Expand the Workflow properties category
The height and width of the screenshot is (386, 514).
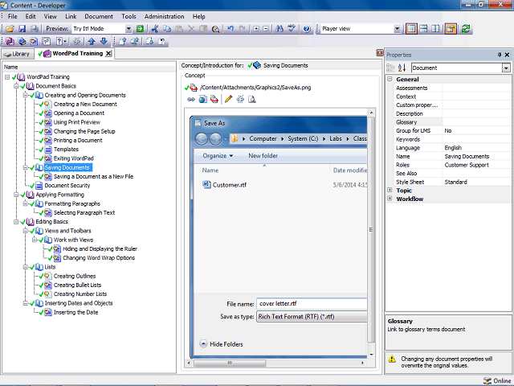(390, 199)
